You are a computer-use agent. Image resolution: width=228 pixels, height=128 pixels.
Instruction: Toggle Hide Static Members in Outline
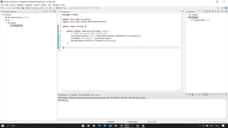pos(212,11)
